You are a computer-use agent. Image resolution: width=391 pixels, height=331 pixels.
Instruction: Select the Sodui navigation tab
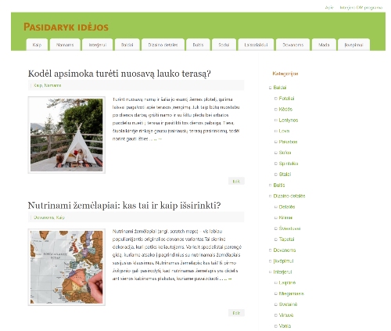(x=224, y=45)
